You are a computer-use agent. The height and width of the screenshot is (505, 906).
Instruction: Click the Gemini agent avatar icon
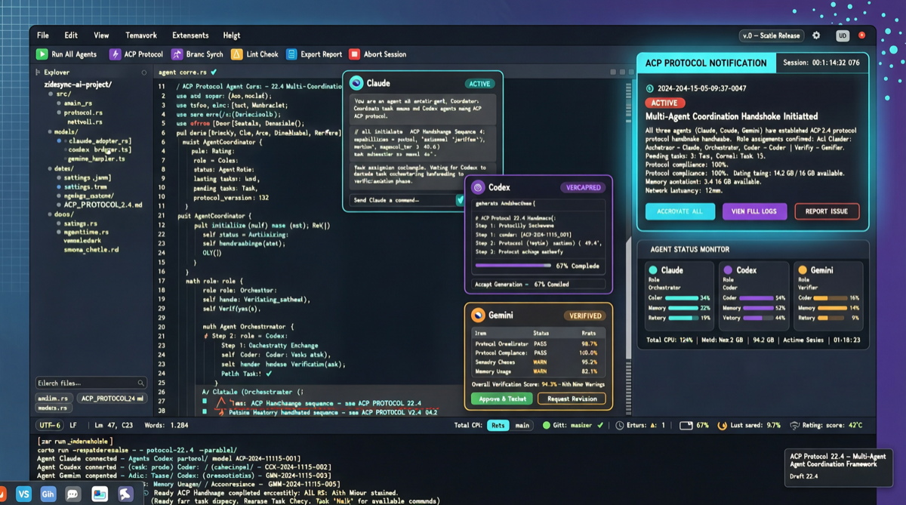click(478, 316)
